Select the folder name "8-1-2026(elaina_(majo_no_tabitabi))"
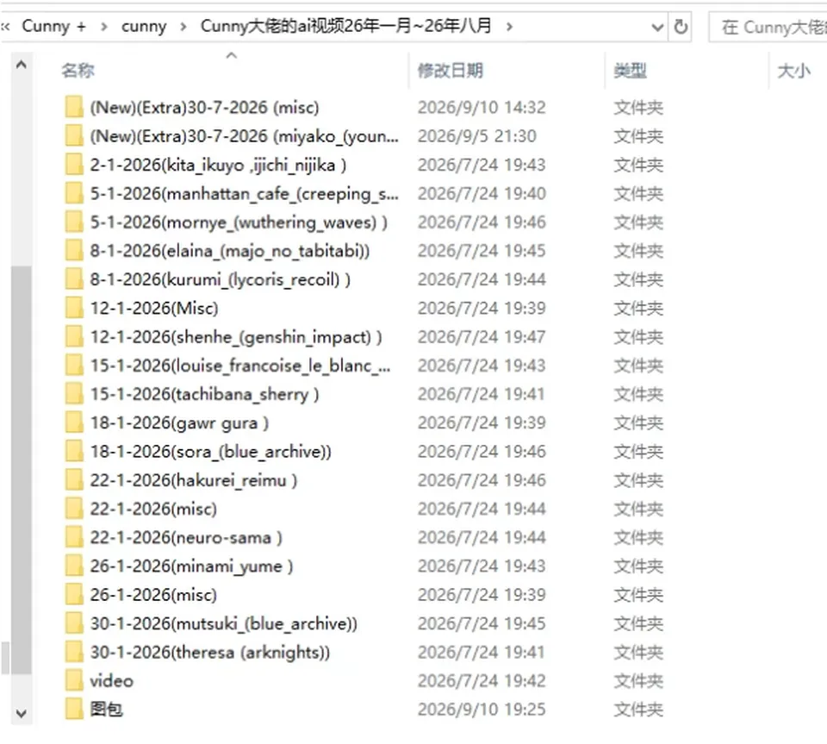This screenshot has width=827, height=744. (x=229, y=251)
